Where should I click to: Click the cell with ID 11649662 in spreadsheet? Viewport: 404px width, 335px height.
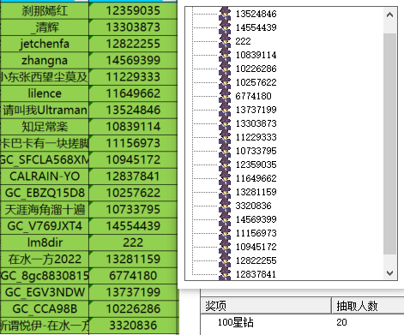[x=133, y=93]
